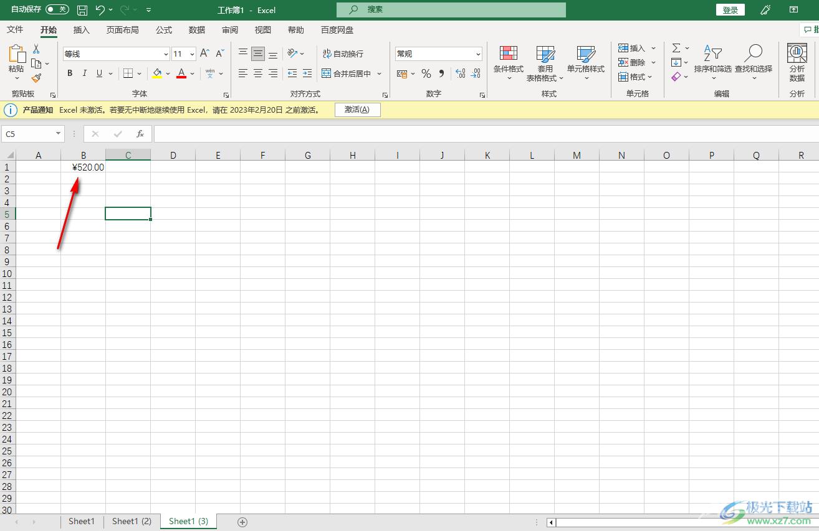Click the Cut scissors icon
Screen dimensions: 819x531
pyautogui.click(x=36, y=49)
